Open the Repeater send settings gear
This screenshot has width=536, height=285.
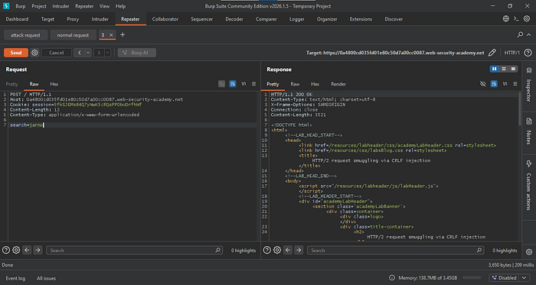(x=34, y=53)
